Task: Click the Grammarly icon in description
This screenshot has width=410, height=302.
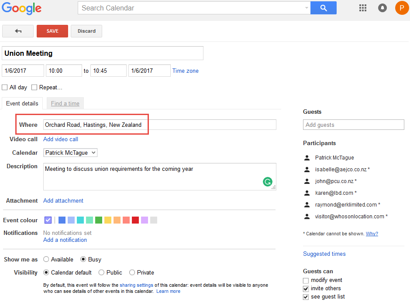Action: 268,182
